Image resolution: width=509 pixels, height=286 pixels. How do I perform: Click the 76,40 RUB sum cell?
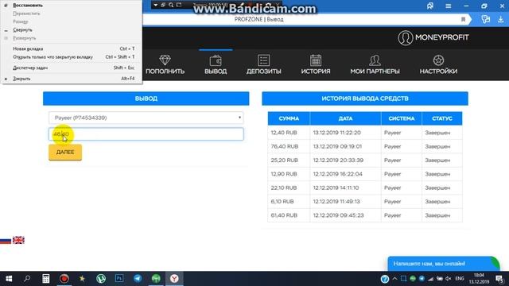pyautogui.click(x=289, y=146)
